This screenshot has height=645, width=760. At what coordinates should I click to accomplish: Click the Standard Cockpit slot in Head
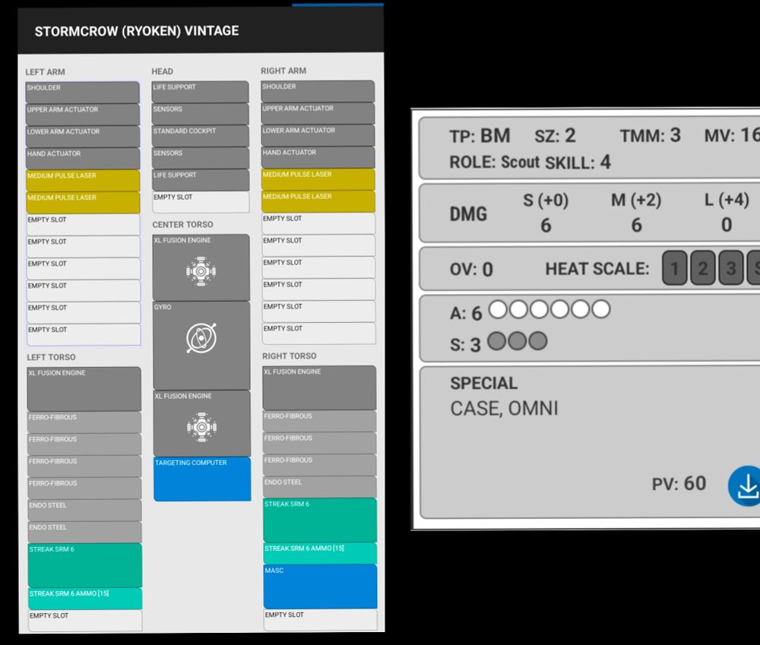pyautogui.click(x=200, y=136)
